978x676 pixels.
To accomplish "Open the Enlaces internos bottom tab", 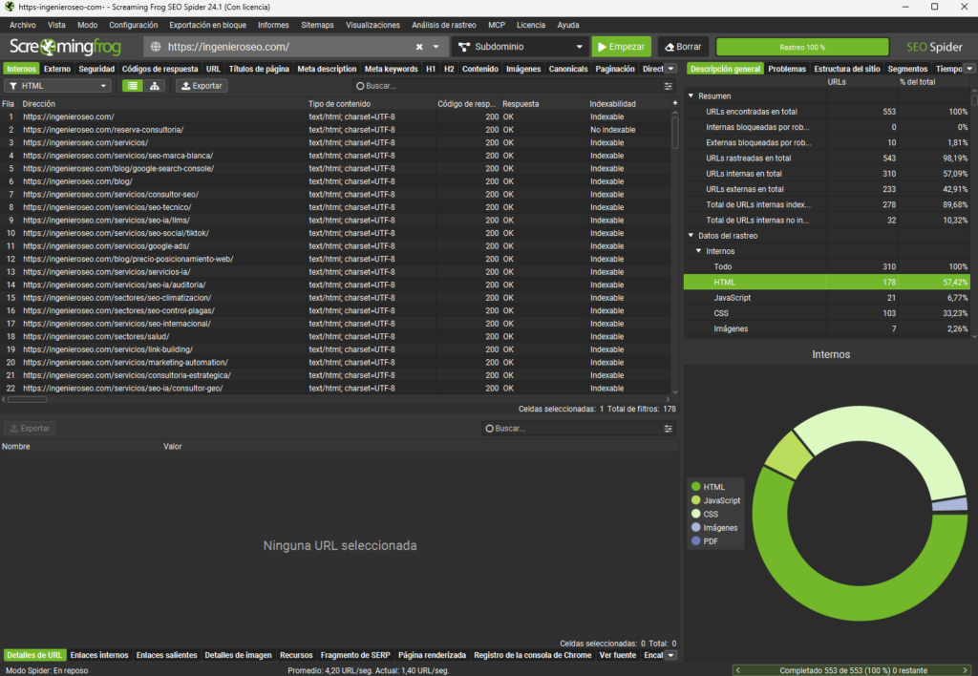I will click(x=99, y=655).
